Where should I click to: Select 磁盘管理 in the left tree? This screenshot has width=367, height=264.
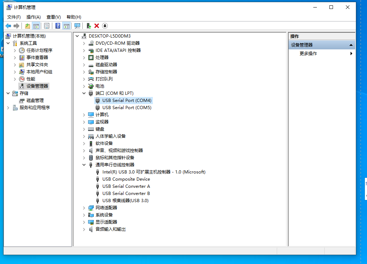35,101
